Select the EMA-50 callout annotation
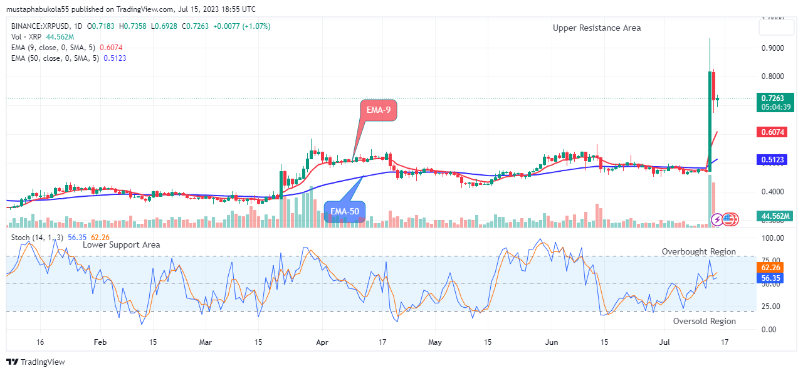 (344, 213)
